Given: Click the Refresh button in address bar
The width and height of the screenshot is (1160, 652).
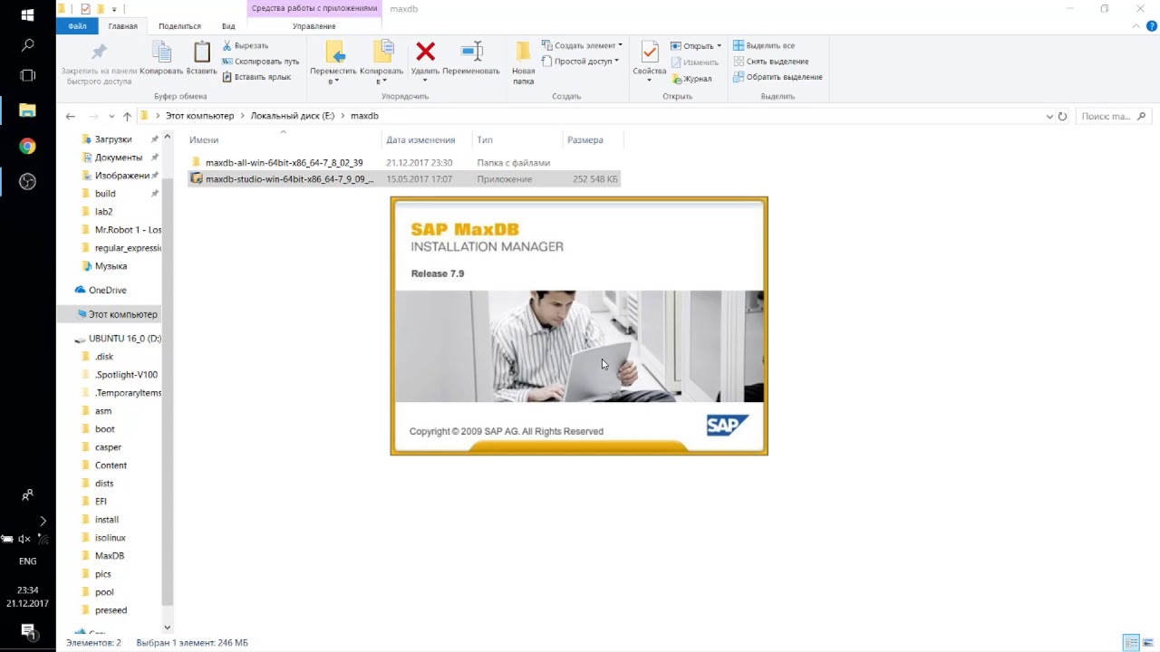Looking at the screenshot, I should (1062, 116).
